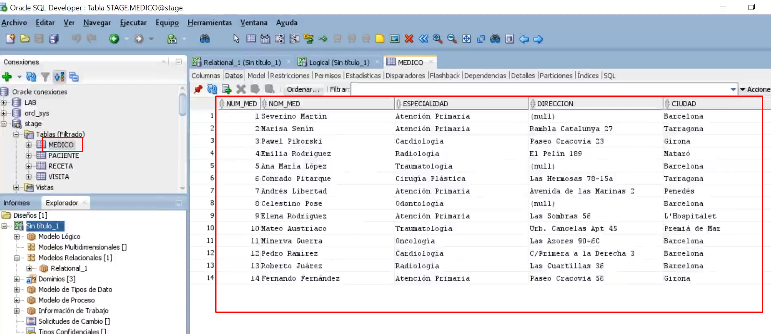Collapse the stage connection node
This screenshot has height=334, width=771.
click(x=4, y=124)
